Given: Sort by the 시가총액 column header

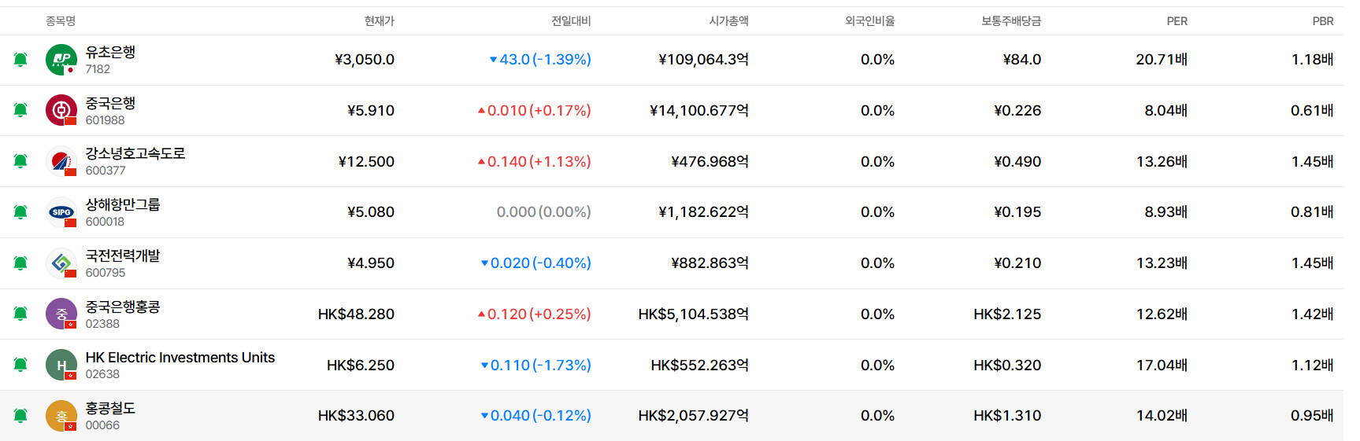Looking at the screenshot, I should (728, 21).
